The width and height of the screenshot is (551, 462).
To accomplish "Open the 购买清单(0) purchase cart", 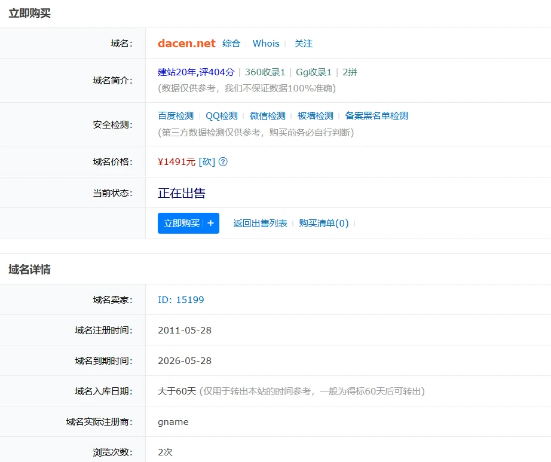I will (325, 222).
